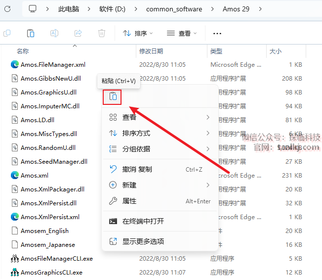Click blank file icon of Amosem_Japanese
This screenshot has width=322, height=280.
15,244
